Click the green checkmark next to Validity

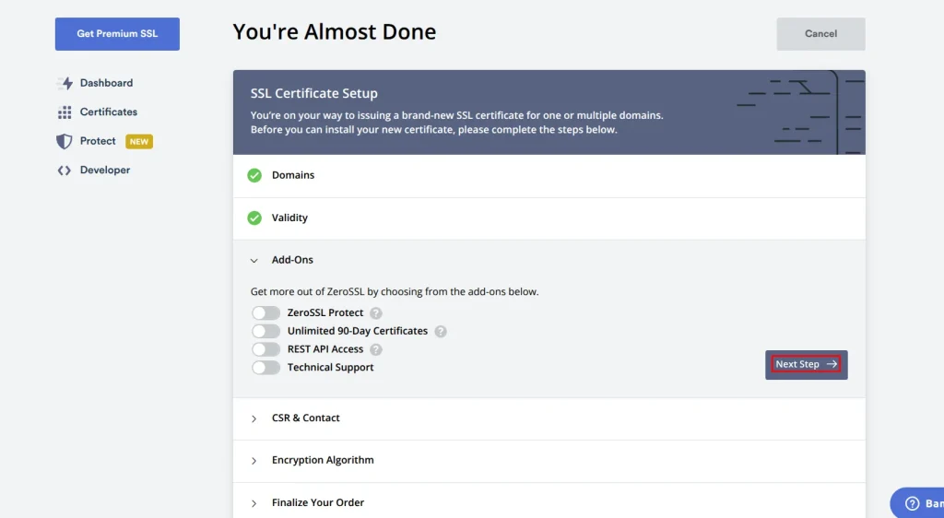tap(254, 218)
